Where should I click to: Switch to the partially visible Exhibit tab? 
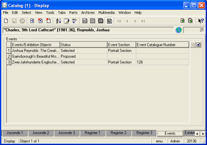click(189, 133)
